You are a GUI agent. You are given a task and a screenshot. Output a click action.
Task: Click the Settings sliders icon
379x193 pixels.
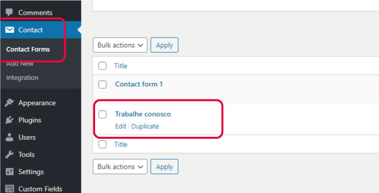(9, 172)
